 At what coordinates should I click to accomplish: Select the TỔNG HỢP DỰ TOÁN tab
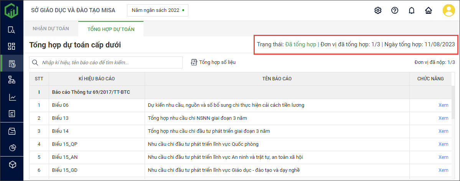tap(111, 29)
